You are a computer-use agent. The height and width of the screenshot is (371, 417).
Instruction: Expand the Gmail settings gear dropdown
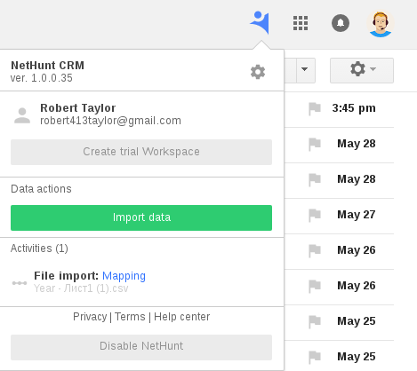(362, 70)
